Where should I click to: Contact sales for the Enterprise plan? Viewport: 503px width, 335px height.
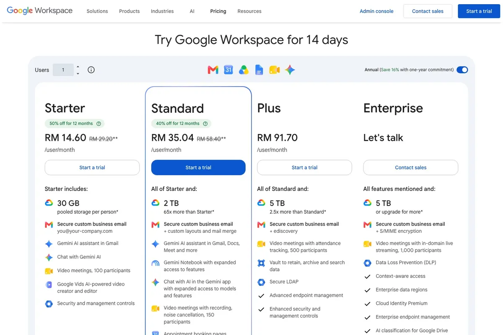tap(411, 167)
